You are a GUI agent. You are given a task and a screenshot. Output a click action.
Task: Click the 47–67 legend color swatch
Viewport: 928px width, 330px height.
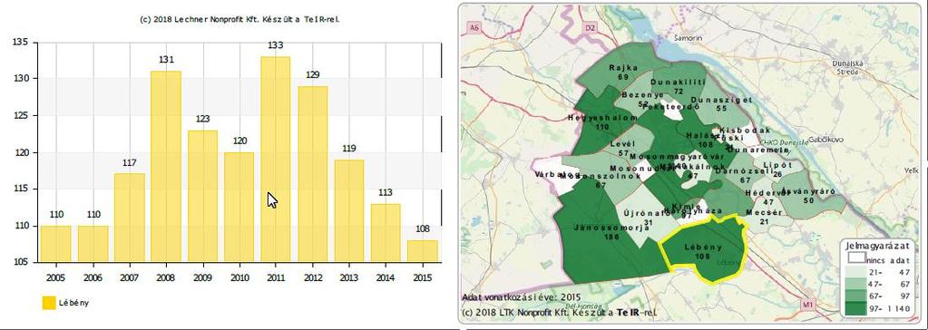pos(855,283)
